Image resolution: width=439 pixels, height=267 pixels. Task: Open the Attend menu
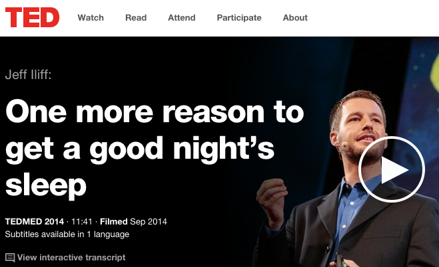(x=182, y=17)
